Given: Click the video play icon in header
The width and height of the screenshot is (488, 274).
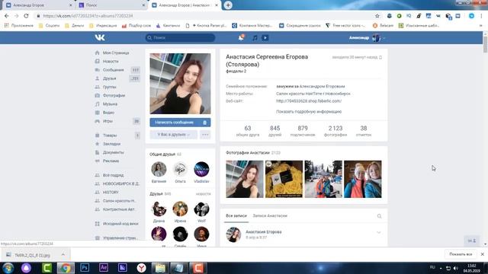Looking at the screenshot, I should click(x=265, y=37).
